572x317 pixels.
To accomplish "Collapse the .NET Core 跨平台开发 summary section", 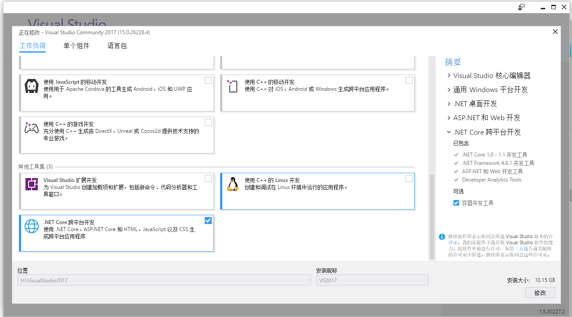I will click(x=449, y=132).
